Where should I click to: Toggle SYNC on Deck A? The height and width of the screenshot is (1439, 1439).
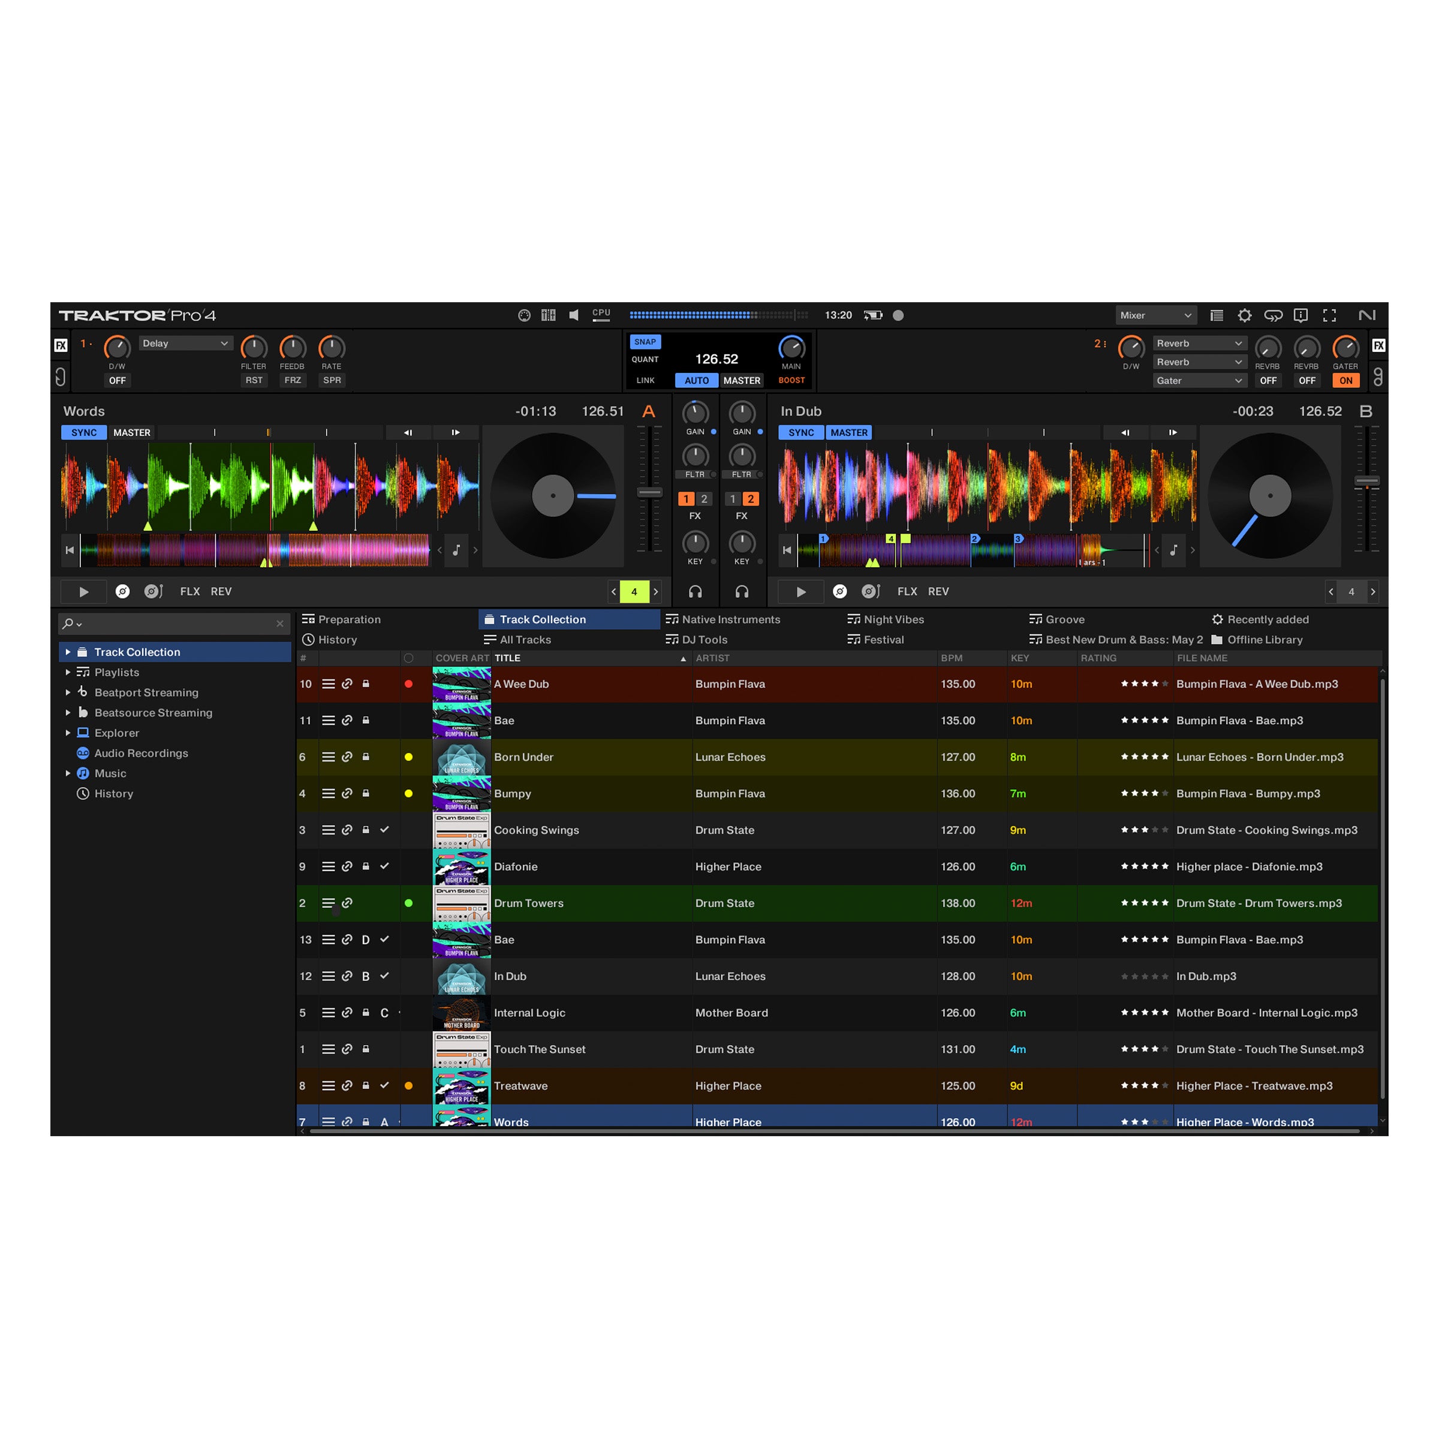83,433
